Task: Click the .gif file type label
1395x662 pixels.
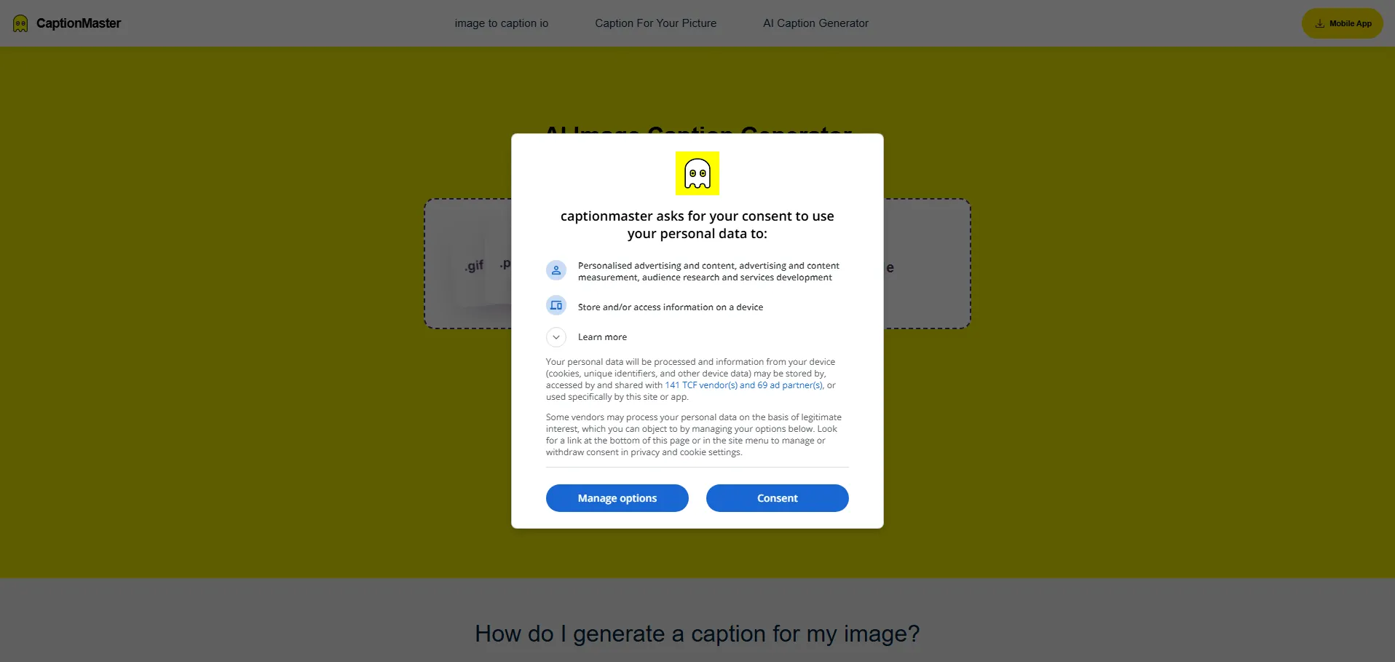Action: tap(474, 267)
